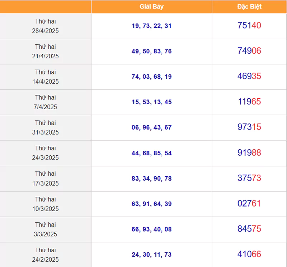Select the date cell 24/3/2025

pyautogui.click(x=46, y=153)
